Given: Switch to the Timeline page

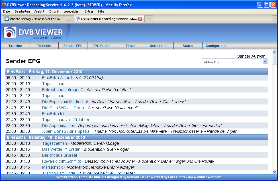Looking at the screenshot, I should [15, 46].
